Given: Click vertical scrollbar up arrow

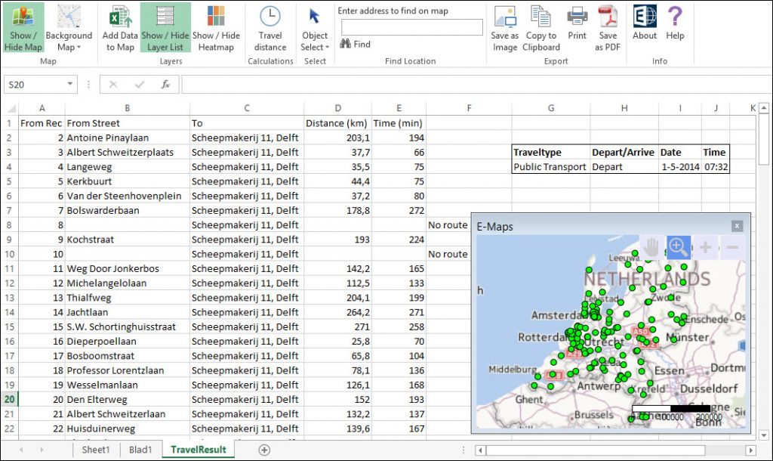Looking at the screenshot, I should click(764, 107).
